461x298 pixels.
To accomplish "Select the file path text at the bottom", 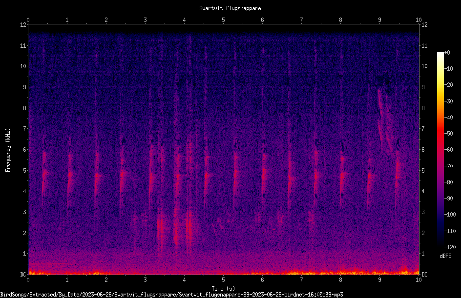I will pos(172,295).
